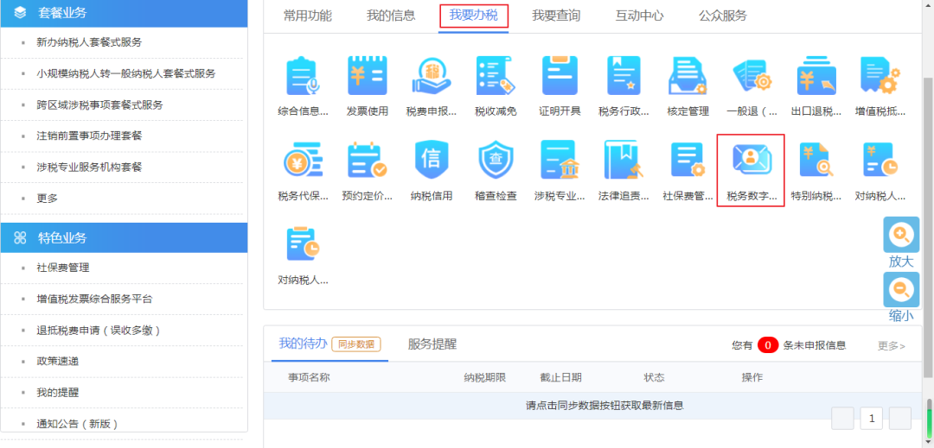Open 对纳税人 icon with yen symbol
This screenshot has width=934, height=448.
[x=880, y=161]
